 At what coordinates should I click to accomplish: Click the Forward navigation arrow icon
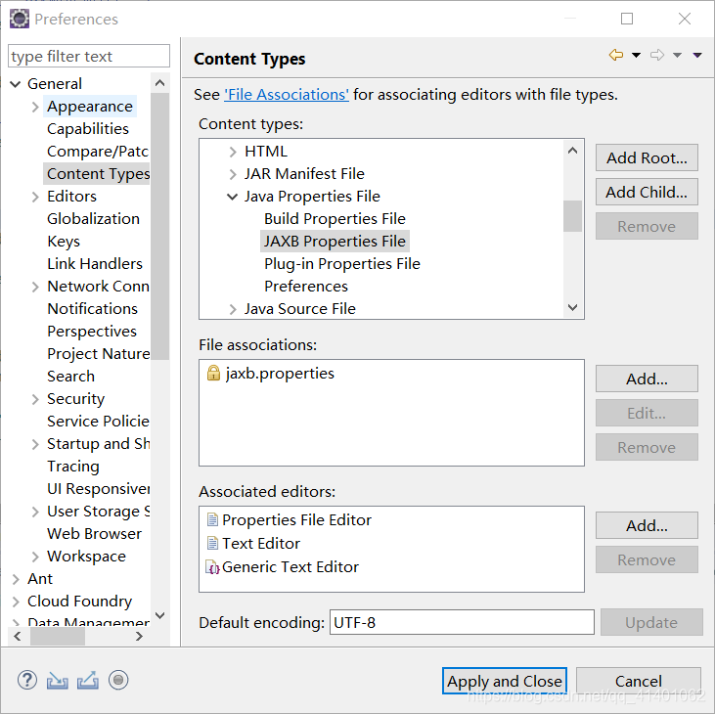coord(657,55)
